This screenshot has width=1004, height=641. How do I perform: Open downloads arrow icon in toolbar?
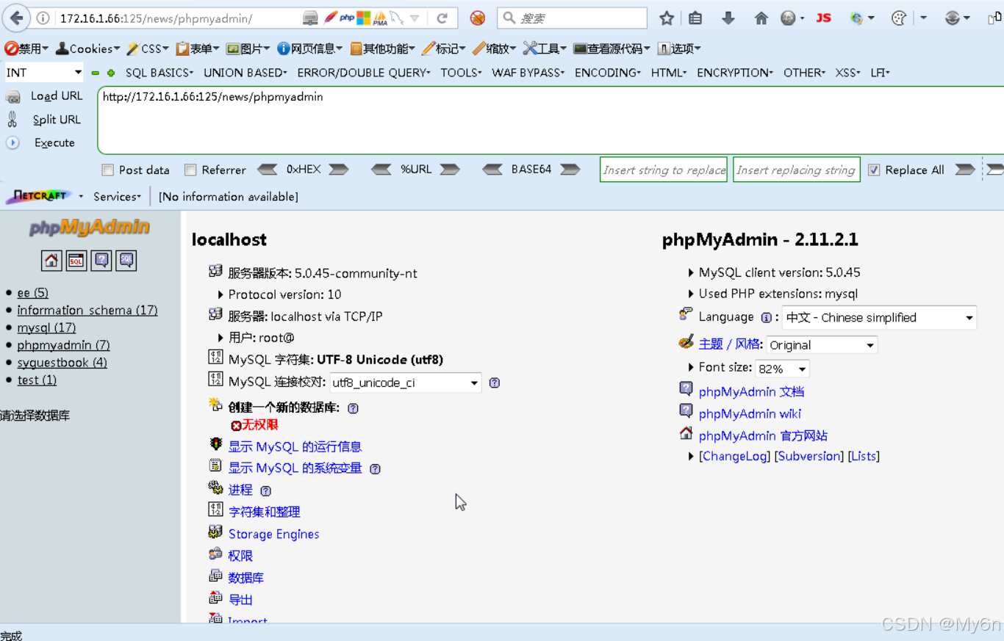point(728,18)
